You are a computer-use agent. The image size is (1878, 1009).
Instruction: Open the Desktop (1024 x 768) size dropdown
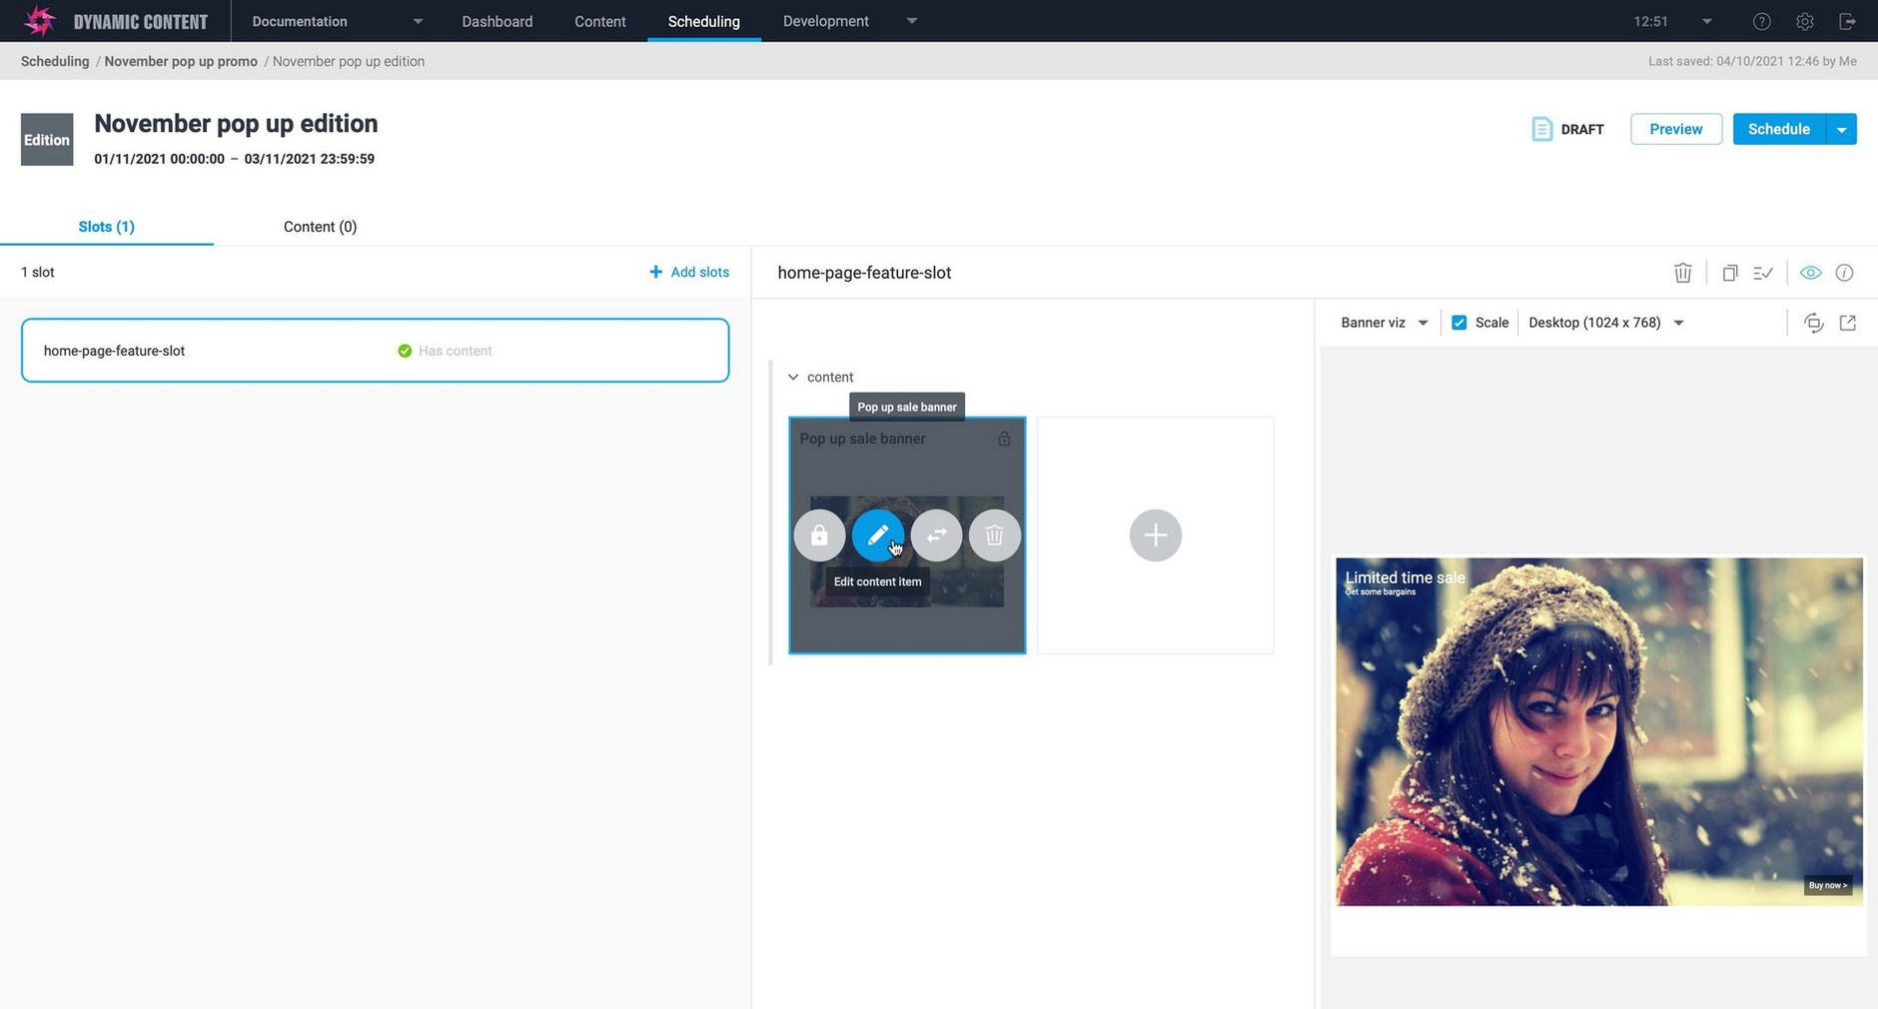[x=1605, y=323]
